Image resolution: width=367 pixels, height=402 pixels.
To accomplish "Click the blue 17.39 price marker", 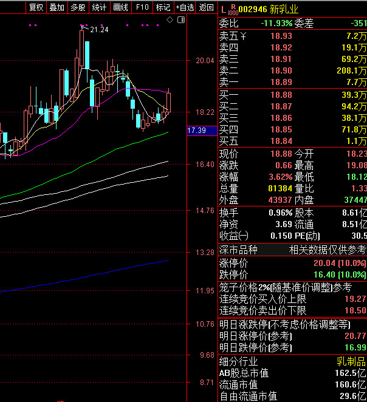I will click(x=197, y=131).
